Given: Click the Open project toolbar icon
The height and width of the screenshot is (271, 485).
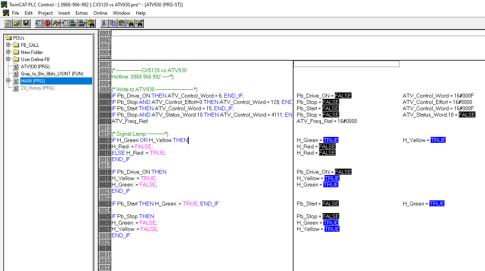Looking at the screenshot, I should point(17,23).
